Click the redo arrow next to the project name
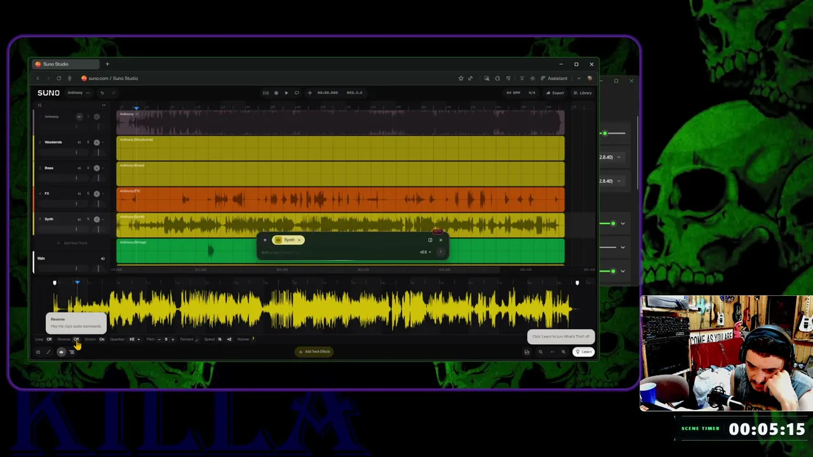Image resolution: width=813 pixels, height=457 pixels. [x=114, y=93]
